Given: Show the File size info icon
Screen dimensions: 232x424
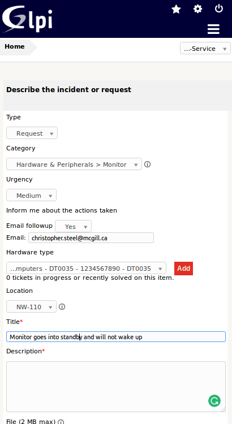Looking at the screenshot, I should tap(61, 422).
